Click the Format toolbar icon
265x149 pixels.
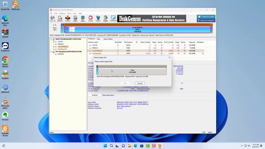pos(90,19)
